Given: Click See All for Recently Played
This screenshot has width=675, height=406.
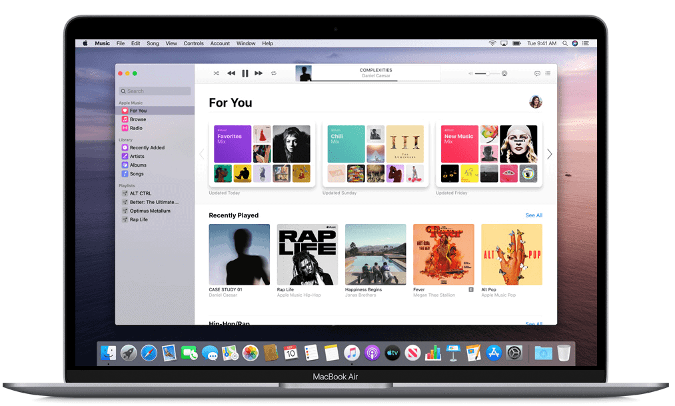Looking at the screenshot, I should [x=534, y=215].
